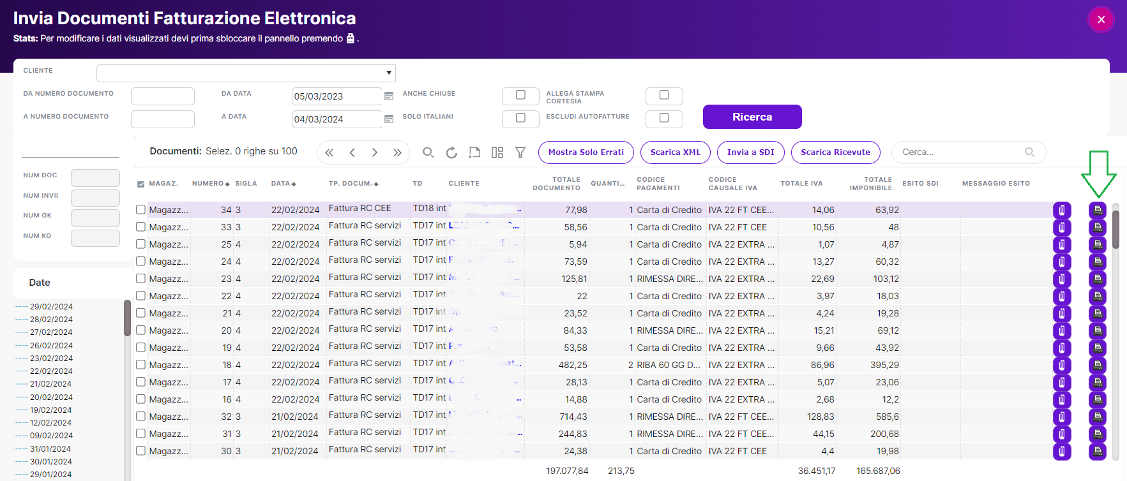Print document number 25
The width and height of the screenshot is (1127, 481).
click(1098, 244)
